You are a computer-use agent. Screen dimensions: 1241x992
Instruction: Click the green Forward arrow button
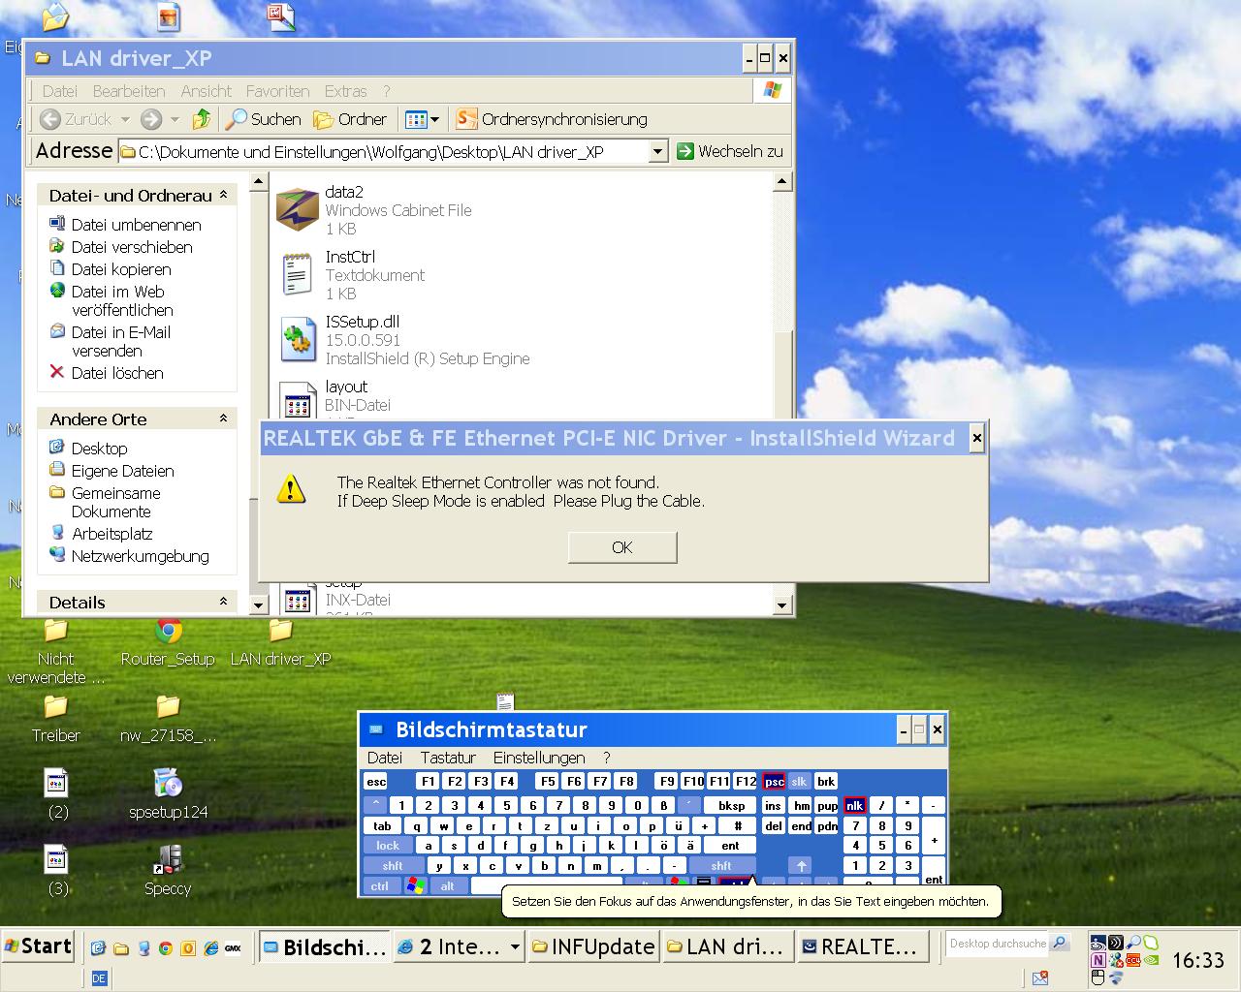pos(151,119)
